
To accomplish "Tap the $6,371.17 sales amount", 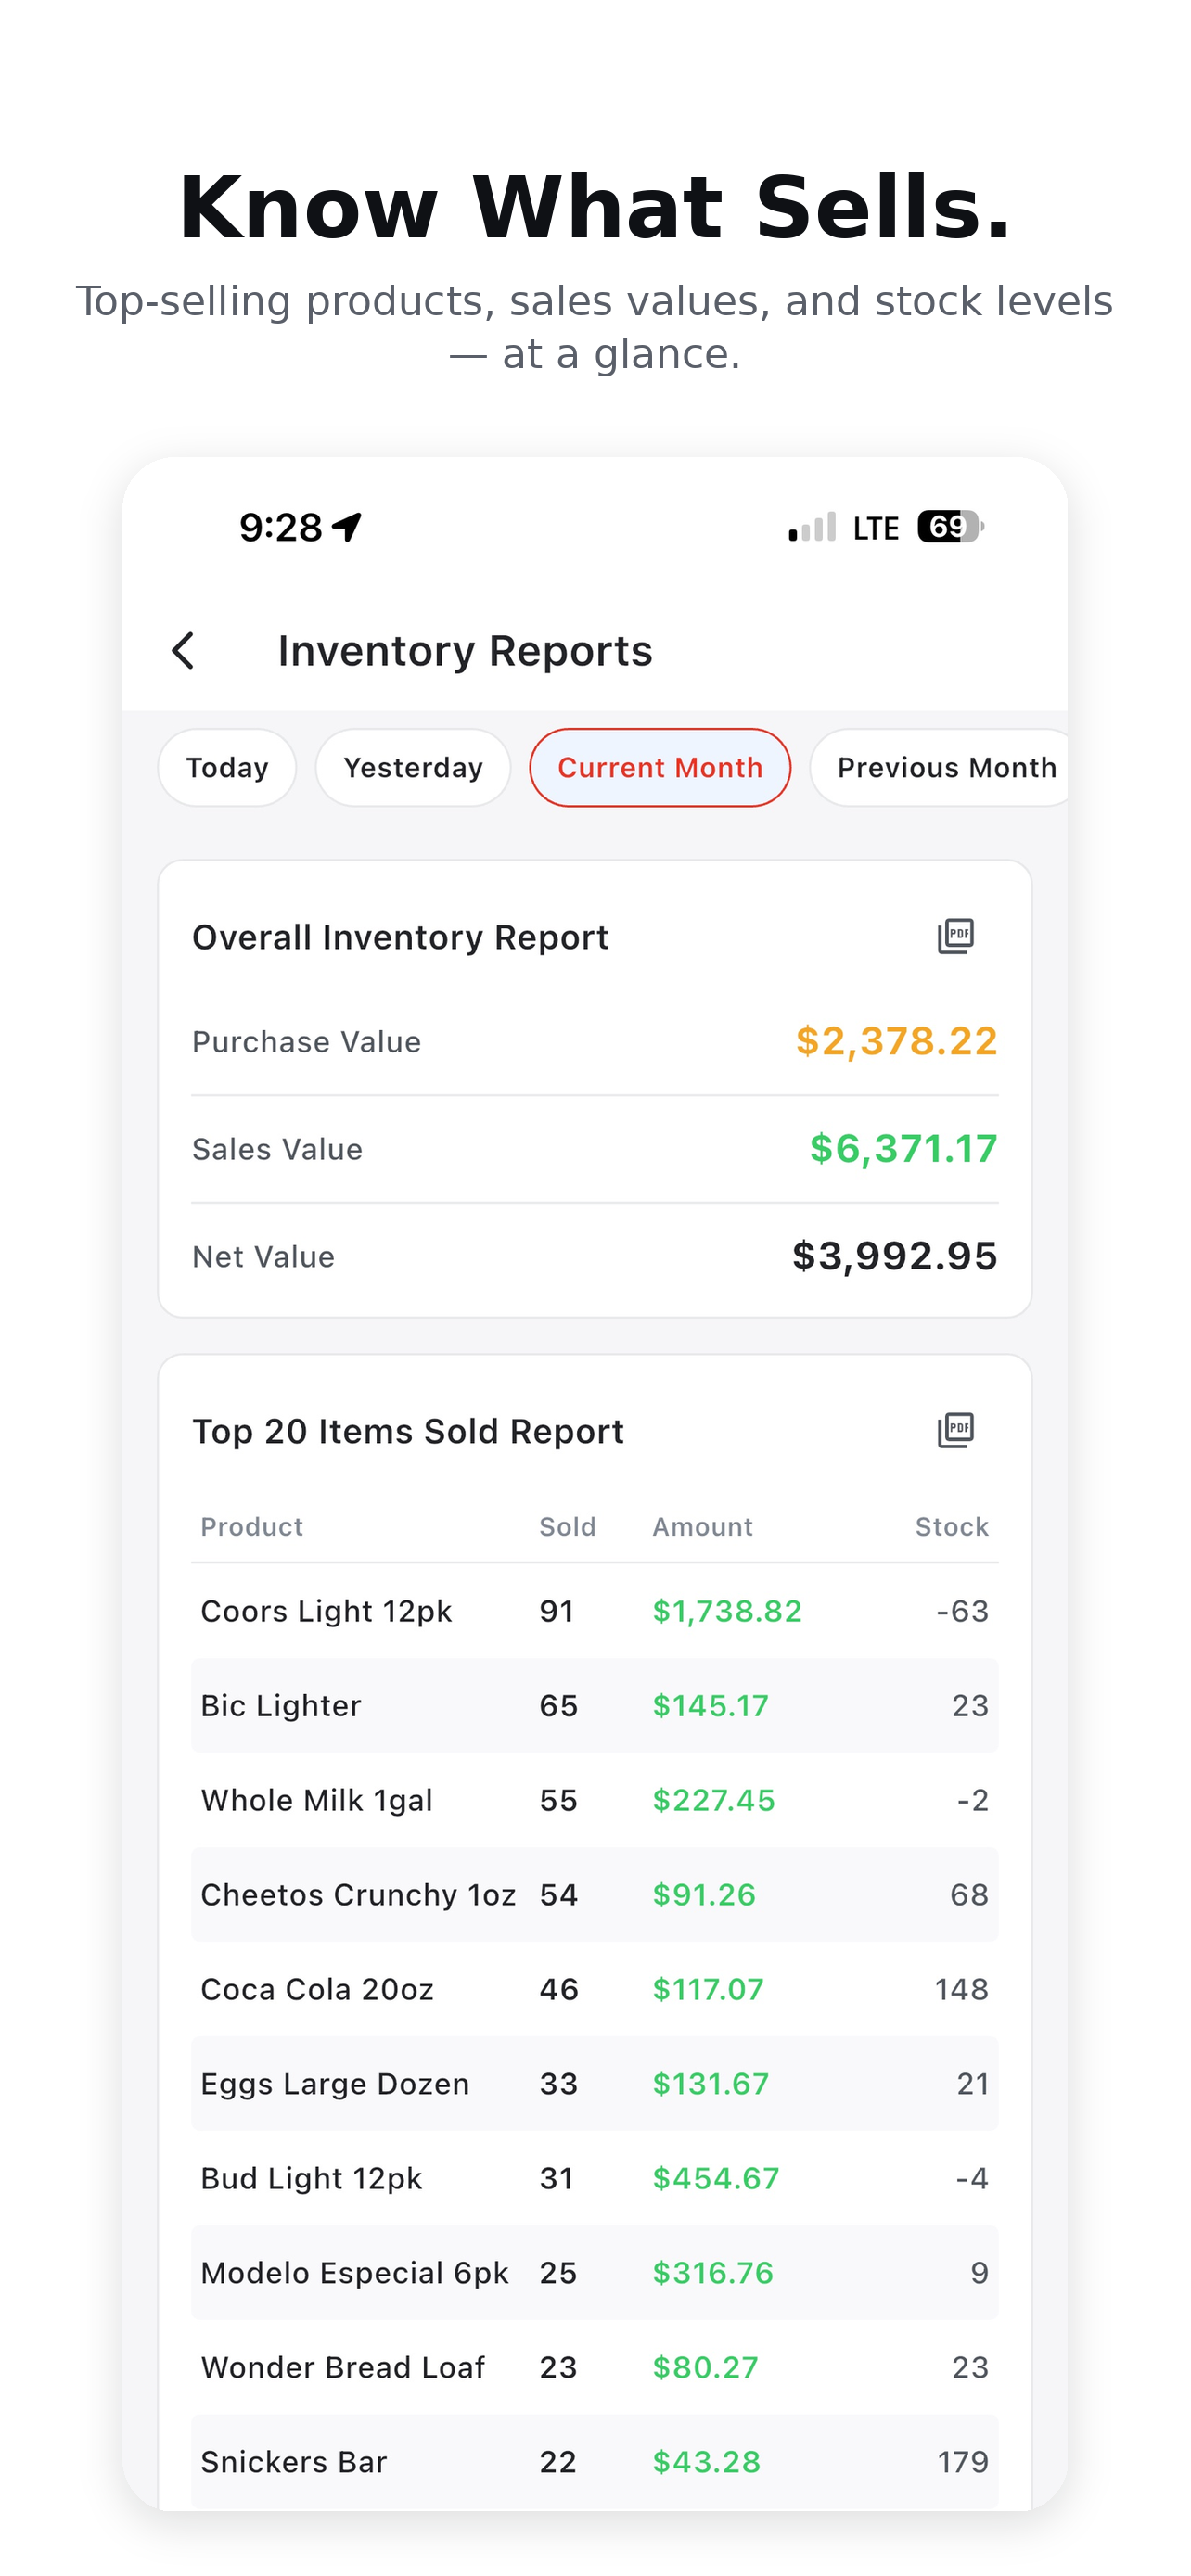I will (904, 1148).
